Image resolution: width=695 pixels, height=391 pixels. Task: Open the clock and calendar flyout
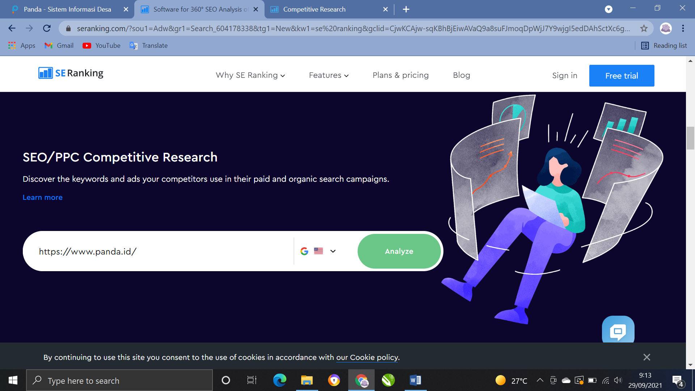[645, 381]
